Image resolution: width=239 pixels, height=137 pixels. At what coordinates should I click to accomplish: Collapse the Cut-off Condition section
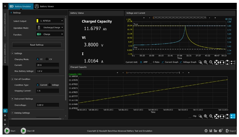12,79
